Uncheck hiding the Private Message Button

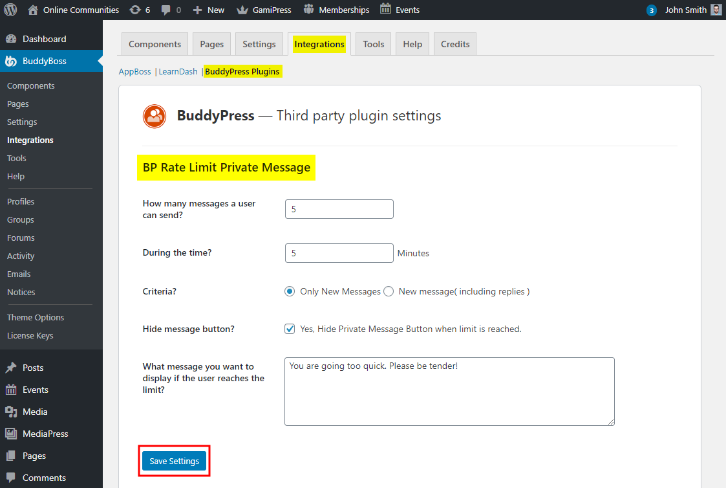(290, 329)
